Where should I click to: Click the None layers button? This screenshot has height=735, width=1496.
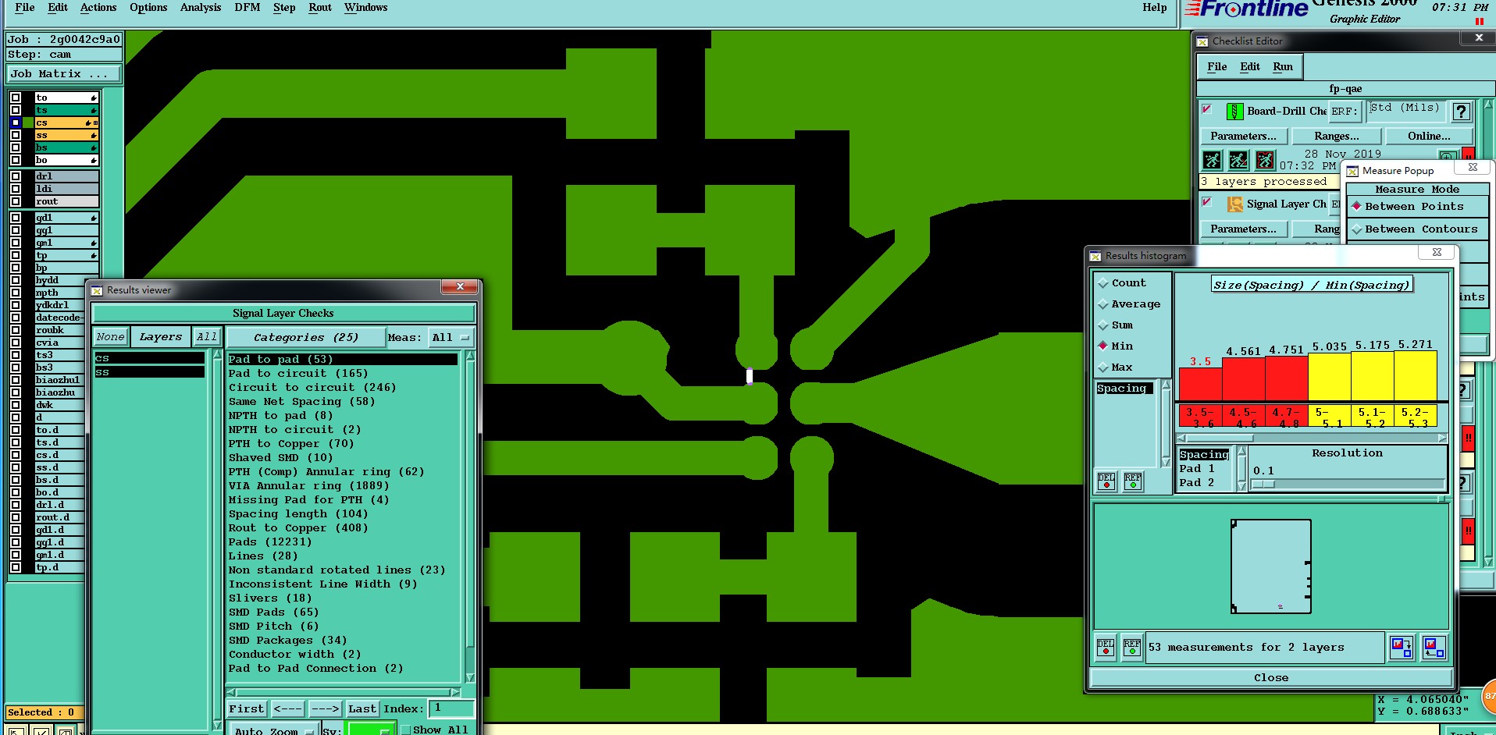tap(111, 337)
